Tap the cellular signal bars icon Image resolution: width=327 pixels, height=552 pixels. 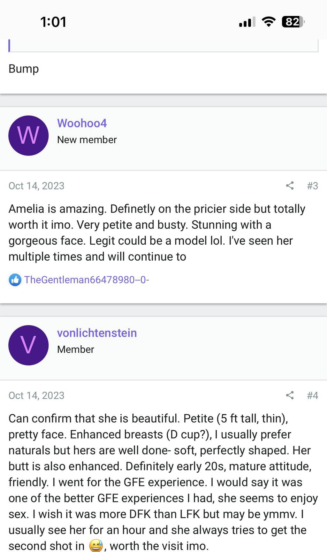click(x=247, y=22)
